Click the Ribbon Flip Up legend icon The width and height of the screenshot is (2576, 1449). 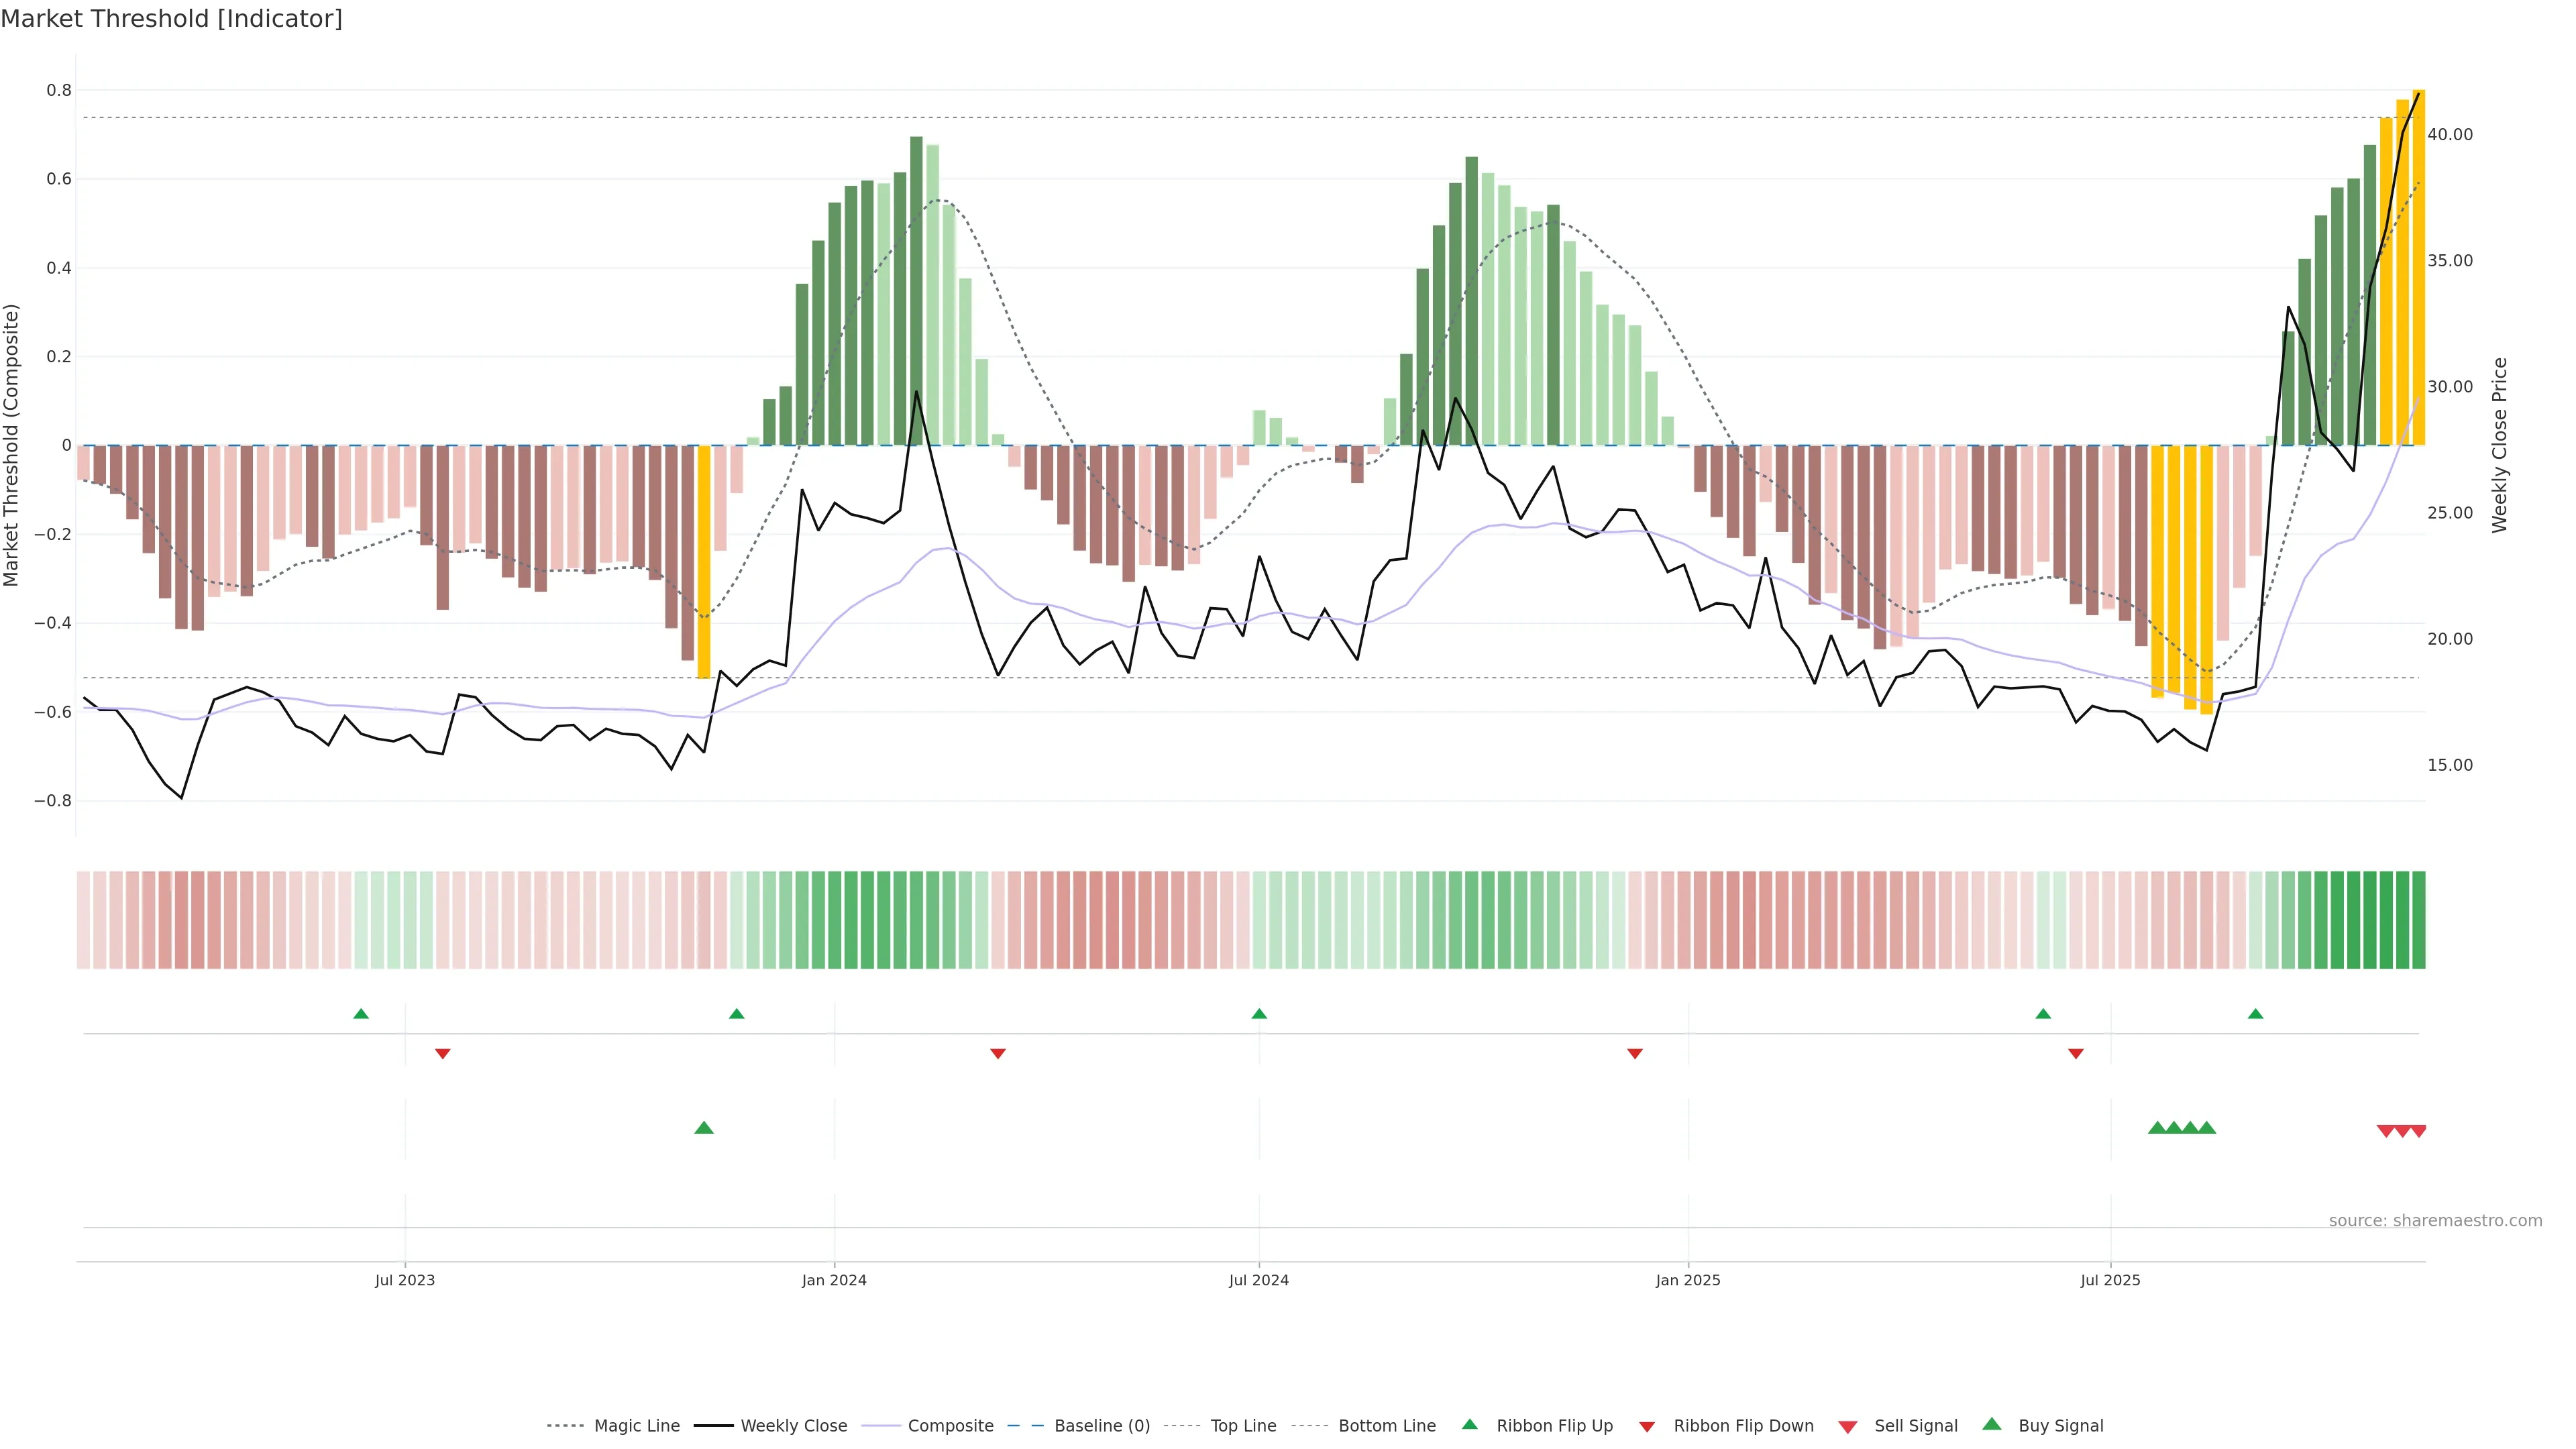[x=1469, y=1424]
